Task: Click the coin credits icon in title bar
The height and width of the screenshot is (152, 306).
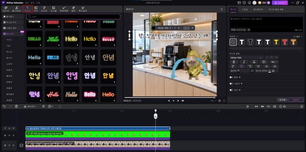Action: 260,3
